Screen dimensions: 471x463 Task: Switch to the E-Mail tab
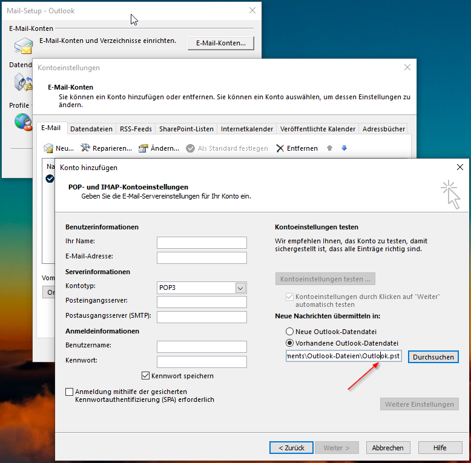51,128
